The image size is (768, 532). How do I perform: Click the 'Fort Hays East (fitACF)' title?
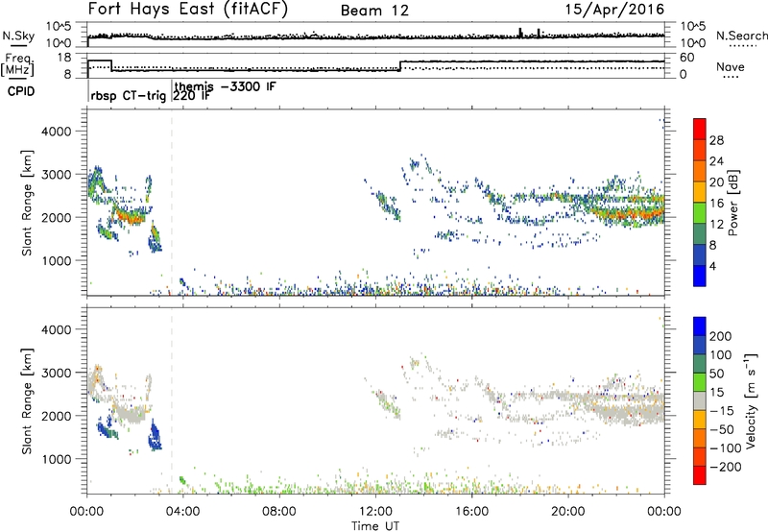pyautogui.click(x=188, y=9)
